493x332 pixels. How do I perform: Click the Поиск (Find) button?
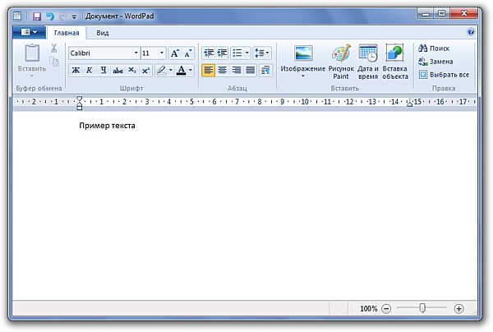tap(434, 48)
